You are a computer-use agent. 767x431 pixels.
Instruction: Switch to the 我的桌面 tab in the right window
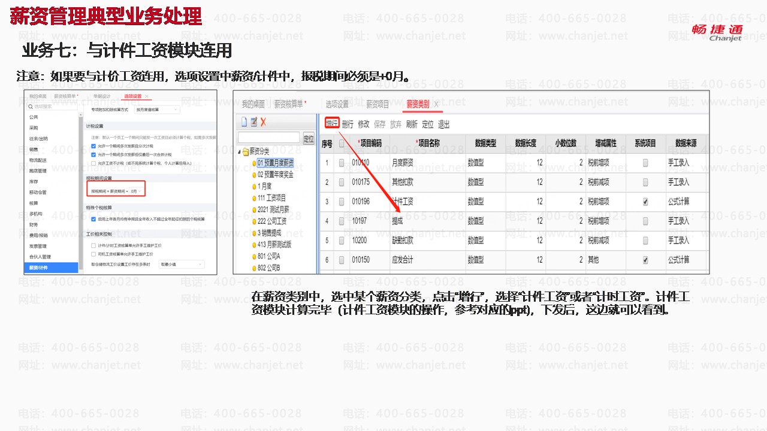click(253, 104)
